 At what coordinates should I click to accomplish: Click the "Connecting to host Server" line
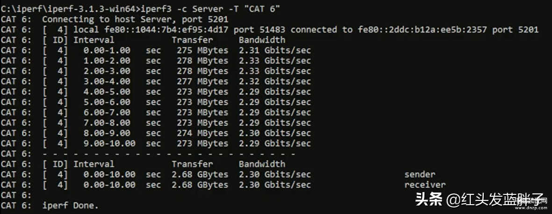[x=135, y=20]
